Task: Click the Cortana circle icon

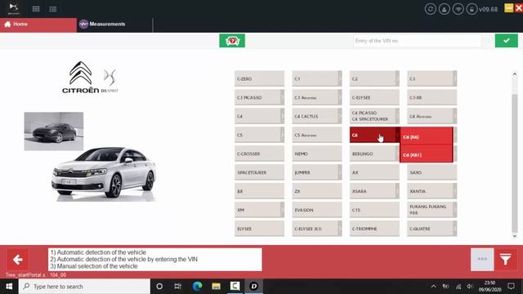Action: 159,287
